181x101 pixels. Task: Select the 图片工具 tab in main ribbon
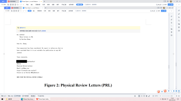pos(80,4)
